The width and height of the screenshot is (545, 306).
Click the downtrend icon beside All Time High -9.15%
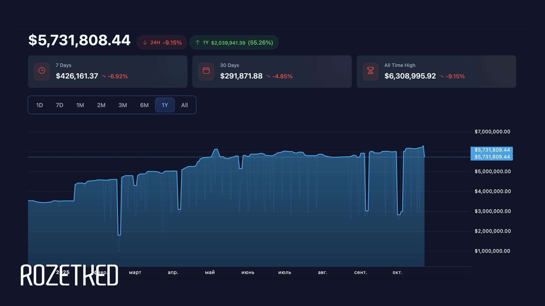coord(441,76)
